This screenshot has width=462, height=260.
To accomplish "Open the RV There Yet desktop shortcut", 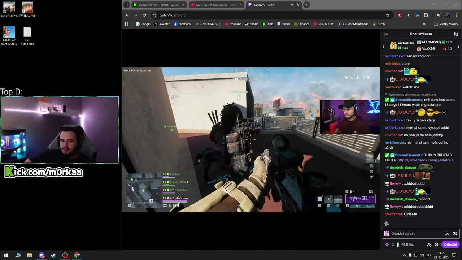I will 27,10.
